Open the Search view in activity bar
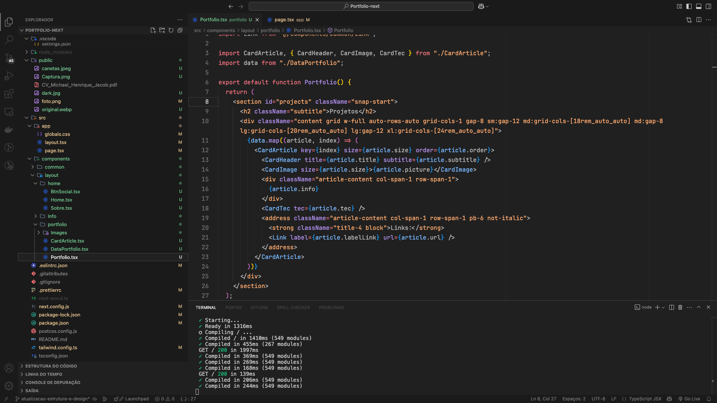 [x=9, y=40]
